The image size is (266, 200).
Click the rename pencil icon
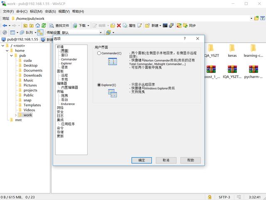pyautogui.click(x=140, y=26)
